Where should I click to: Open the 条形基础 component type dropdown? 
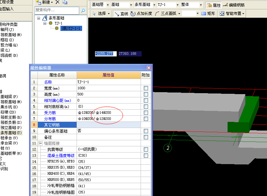click(154, 5)
